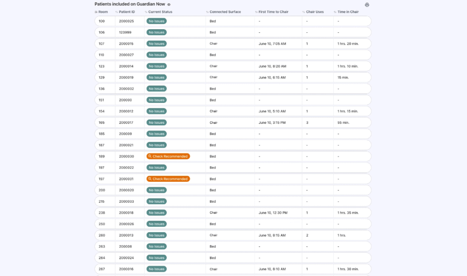The width and height of the screenshot is (467, 276).
Task: Open patient ID 123999 in room 106
Action: (x=125, y=32)
